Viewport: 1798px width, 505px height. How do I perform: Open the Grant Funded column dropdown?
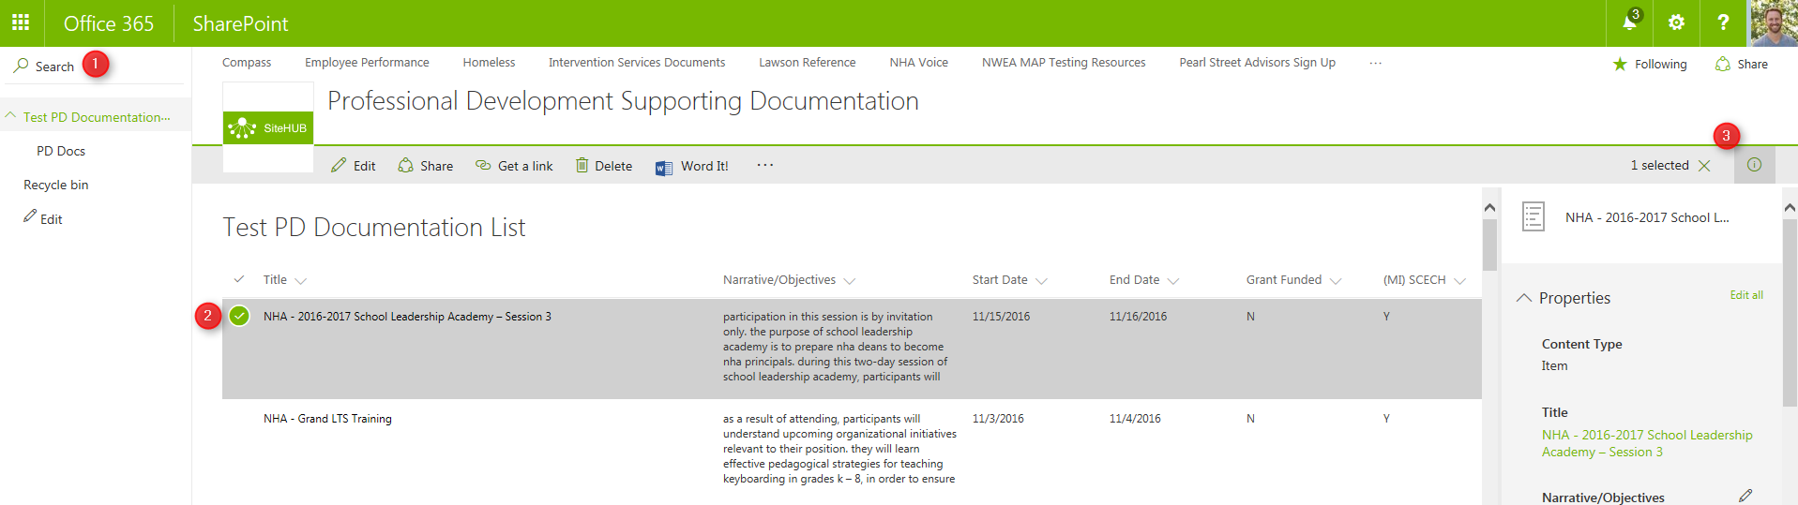coord(1336,280)
